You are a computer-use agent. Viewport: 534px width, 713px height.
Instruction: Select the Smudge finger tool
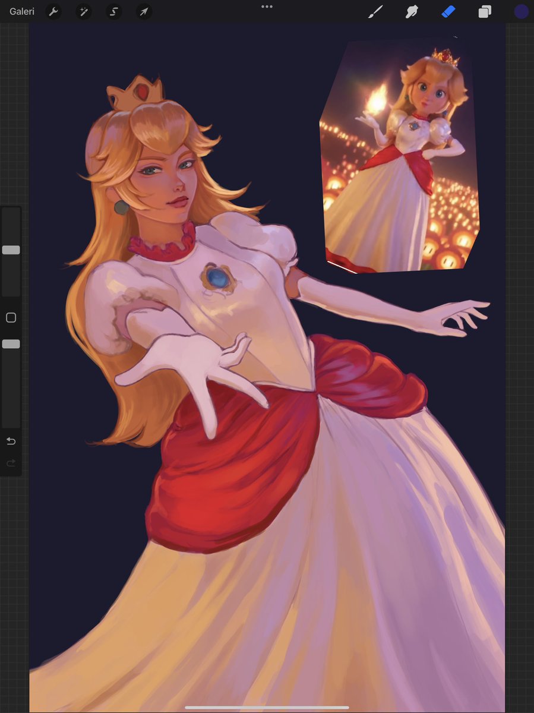coord(412,11)
